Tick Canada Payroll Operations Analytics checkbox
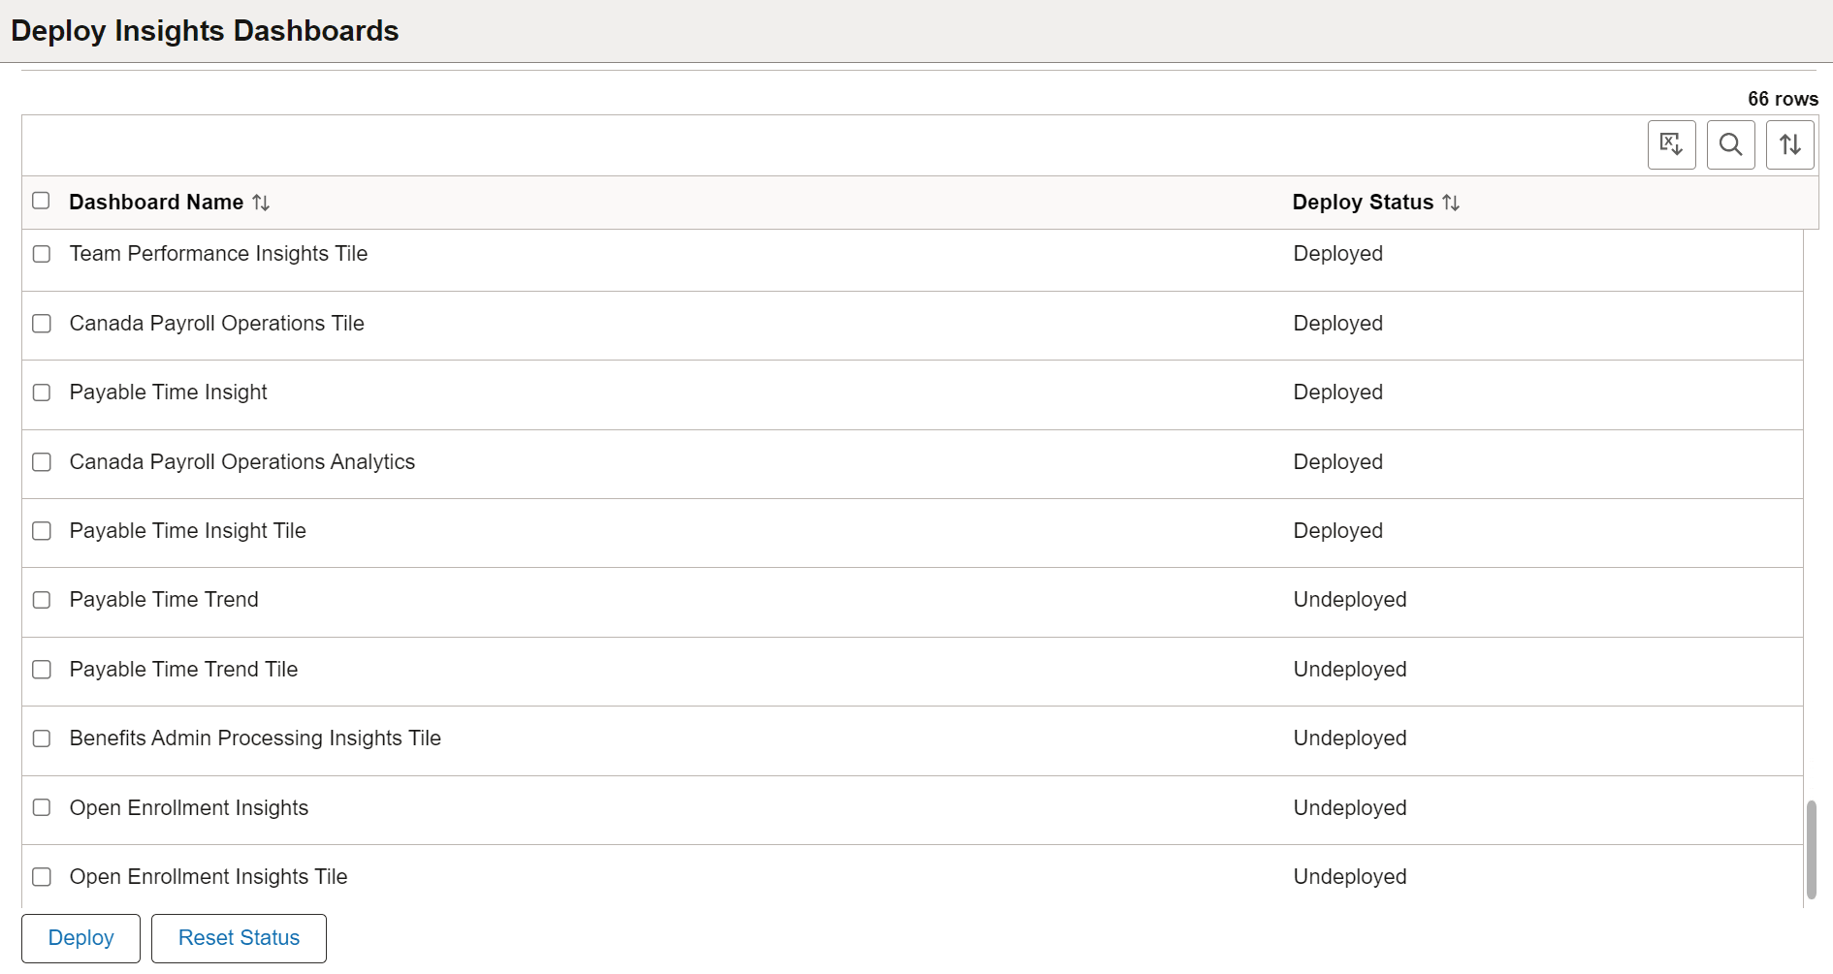 pyautogui.click(x=42, y=462)
